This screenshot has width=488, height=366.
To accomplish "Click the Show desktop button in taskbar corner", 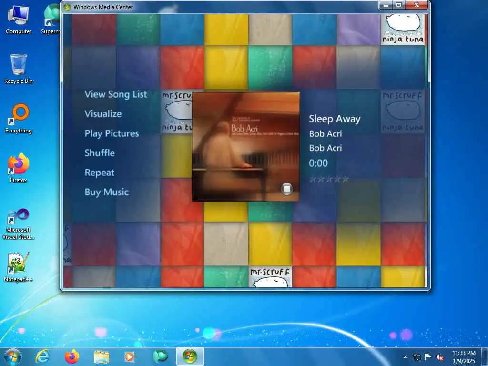I will [x=485, y=356].
